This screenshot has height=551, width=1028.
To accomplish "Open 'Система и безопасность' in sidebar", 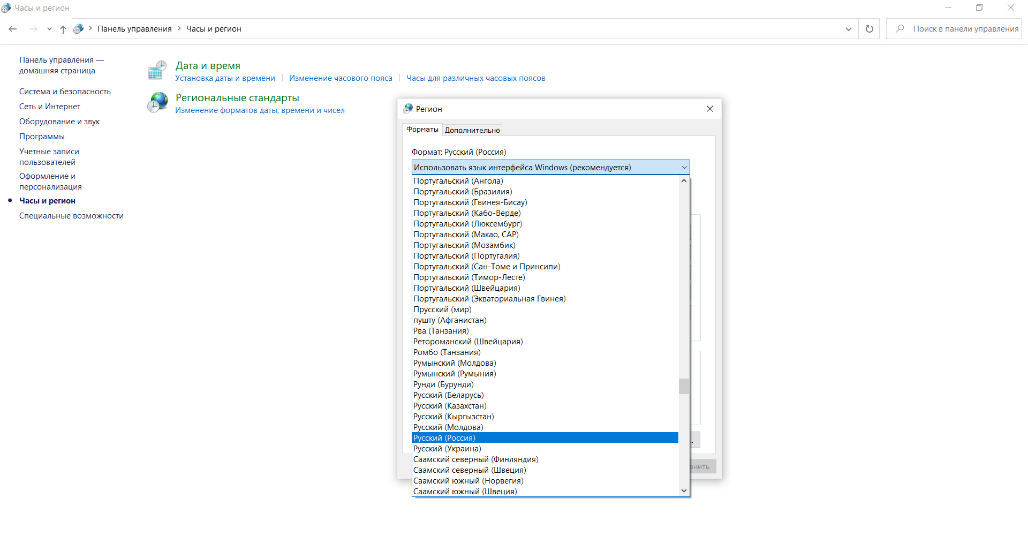I will click(65, 92).
